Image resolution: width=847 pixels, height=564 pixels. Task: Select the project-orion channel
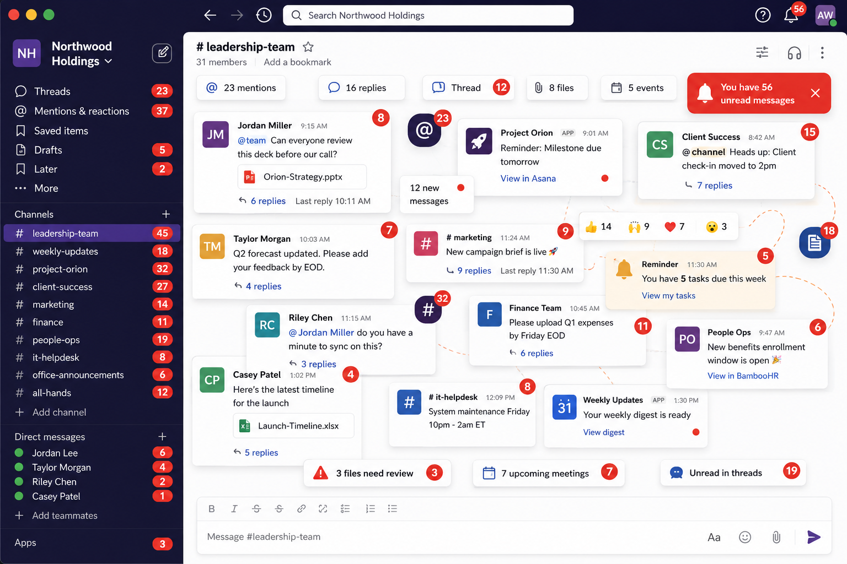(x=92, y=269)
